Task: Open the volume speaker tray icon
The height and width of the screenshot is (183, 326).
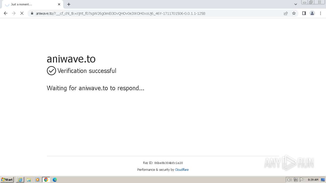Action: tap(289, 180)
